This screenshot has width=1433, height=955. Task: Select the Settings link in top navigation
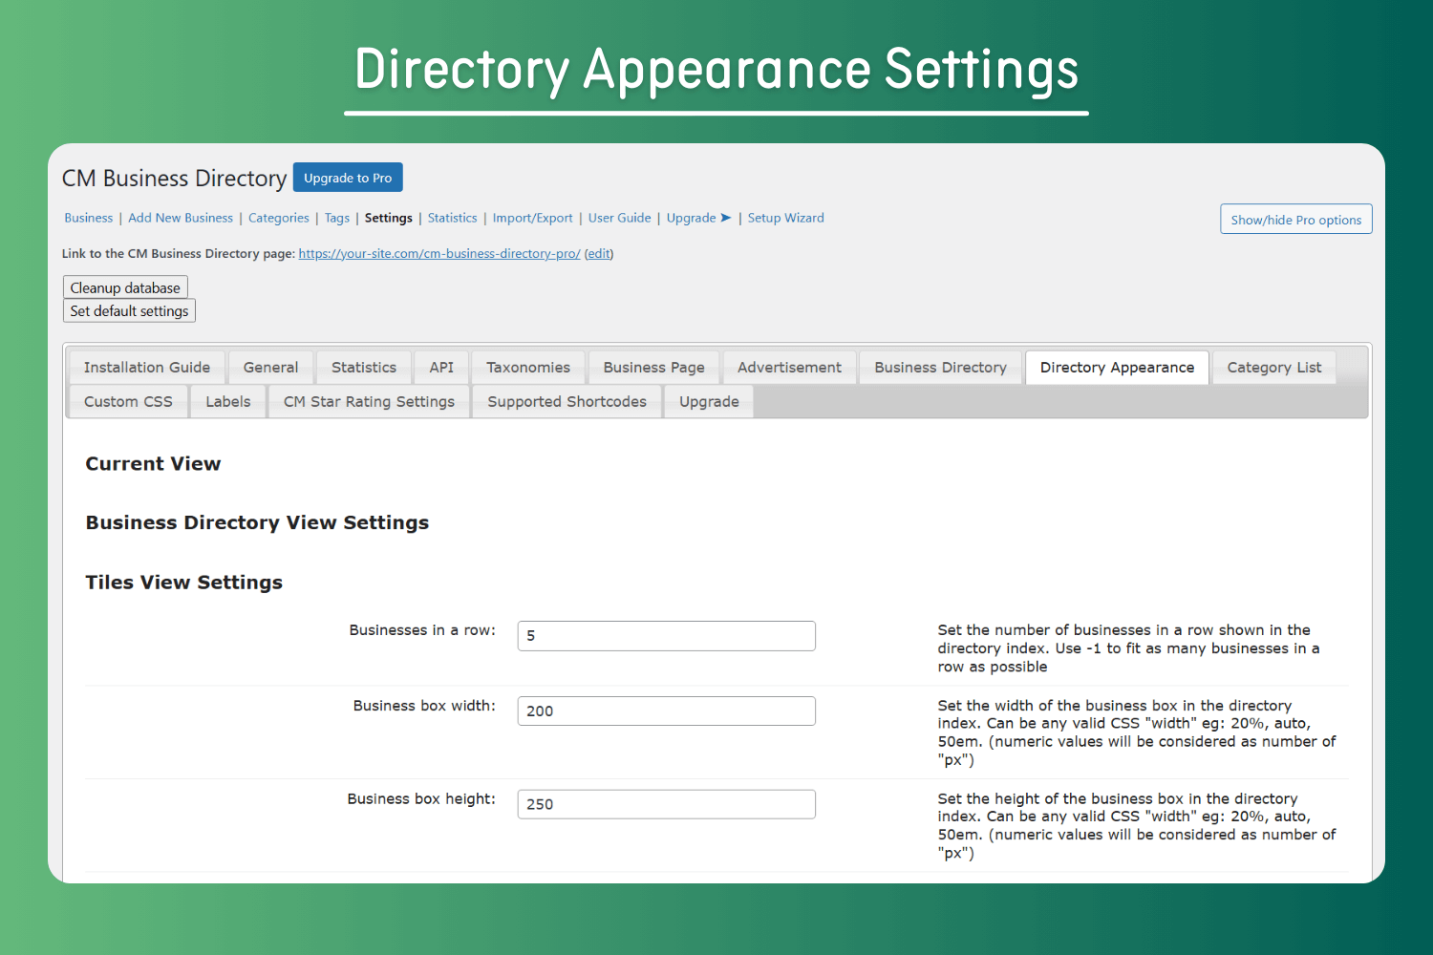(x=389, y=218)
